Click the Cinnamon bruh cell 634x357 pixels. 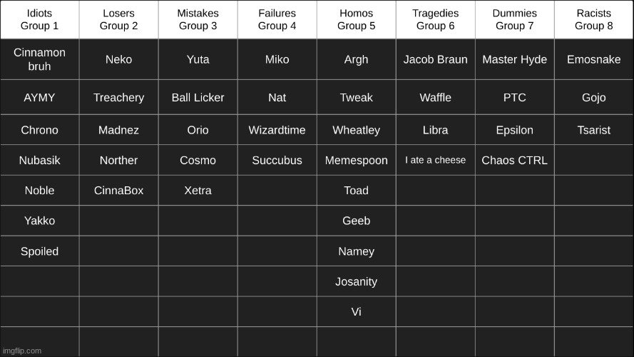click(x=40, y=59)
